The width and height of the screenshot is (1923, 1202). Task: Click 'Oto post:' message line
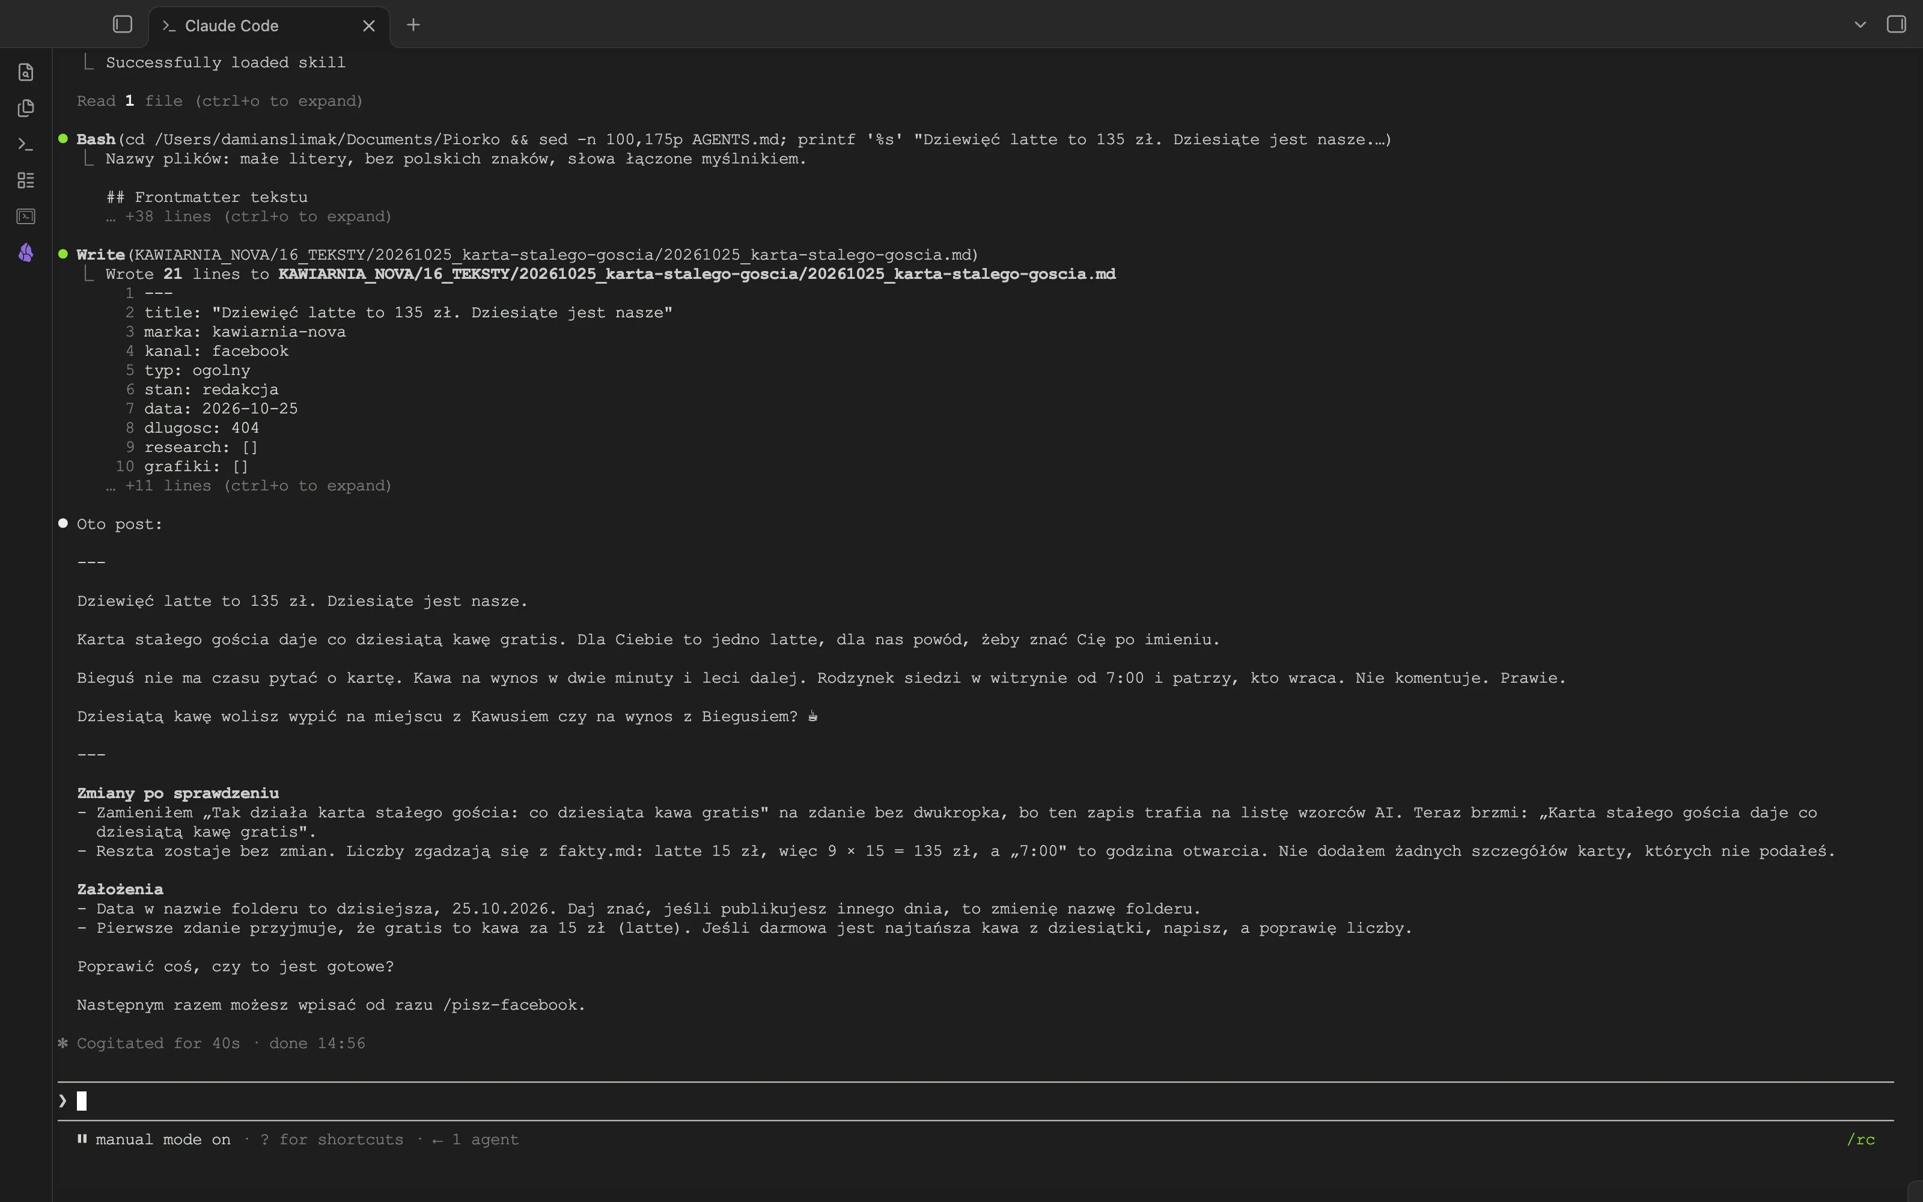point(120,524)
